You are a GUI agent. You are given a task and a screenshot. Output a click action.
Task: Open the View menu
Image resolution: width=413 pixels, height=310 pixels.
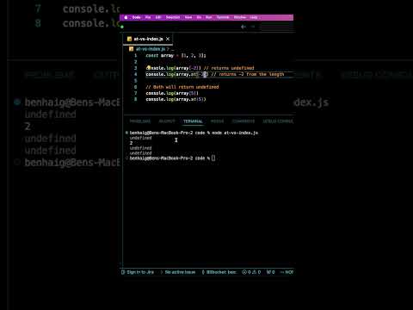188,17
